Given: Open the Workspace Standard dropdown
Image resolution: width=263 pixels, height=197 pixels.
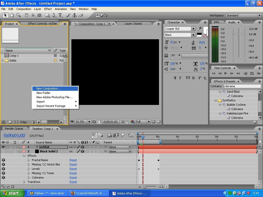Looking at the screenshot, I should tap(259, 15).
